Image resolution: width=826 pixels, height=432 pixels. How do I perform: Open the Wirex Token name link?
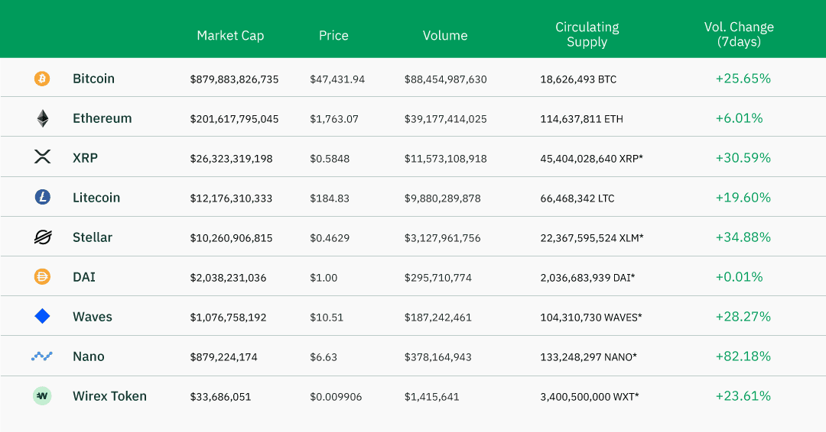pyautogui.click(x=109, y=396)
